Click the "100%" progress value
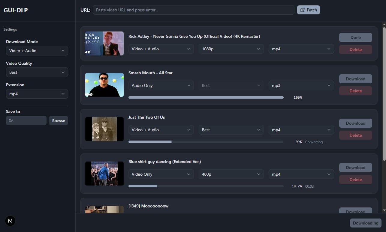Viewport: 386px width, 232px height. click(297, 98)
